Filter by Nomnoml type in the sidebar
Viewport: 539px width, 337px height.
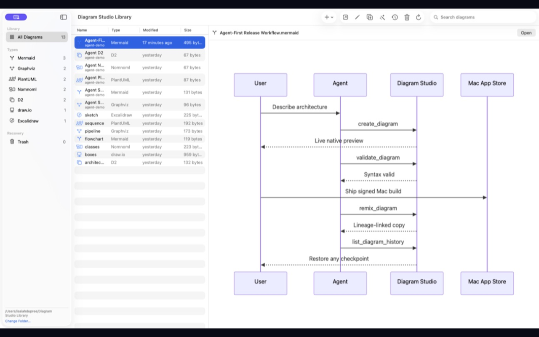pos(37,89)
